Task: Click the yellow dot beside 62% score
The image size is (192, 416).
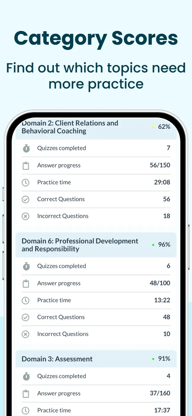Action: pos(153,127)
